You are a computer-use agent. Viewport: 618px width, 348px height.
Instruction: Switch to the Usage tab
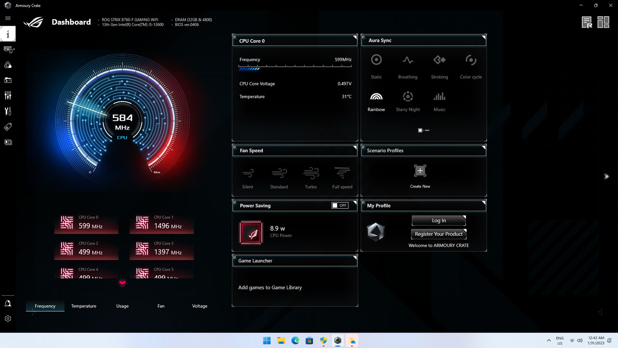[122, 306]
